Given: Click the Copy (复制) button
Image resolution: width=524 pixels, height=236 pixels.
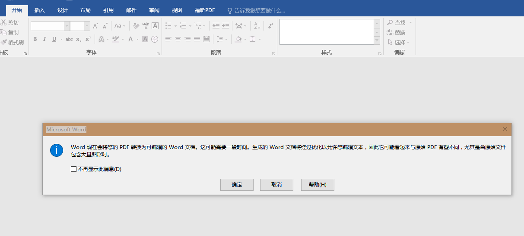Looking at the screenshot, I should (x=9, y=32).
